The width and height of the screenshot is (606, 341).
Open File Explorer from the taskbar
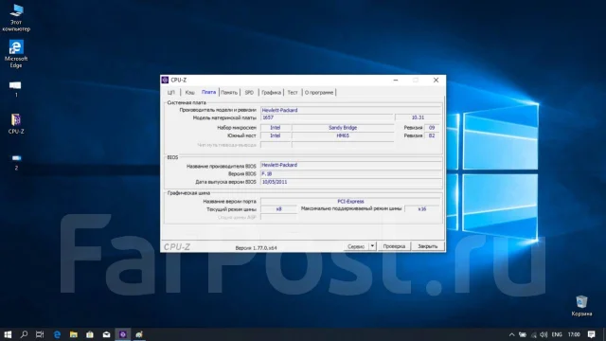pyautogui.click(x=74, y=334)
